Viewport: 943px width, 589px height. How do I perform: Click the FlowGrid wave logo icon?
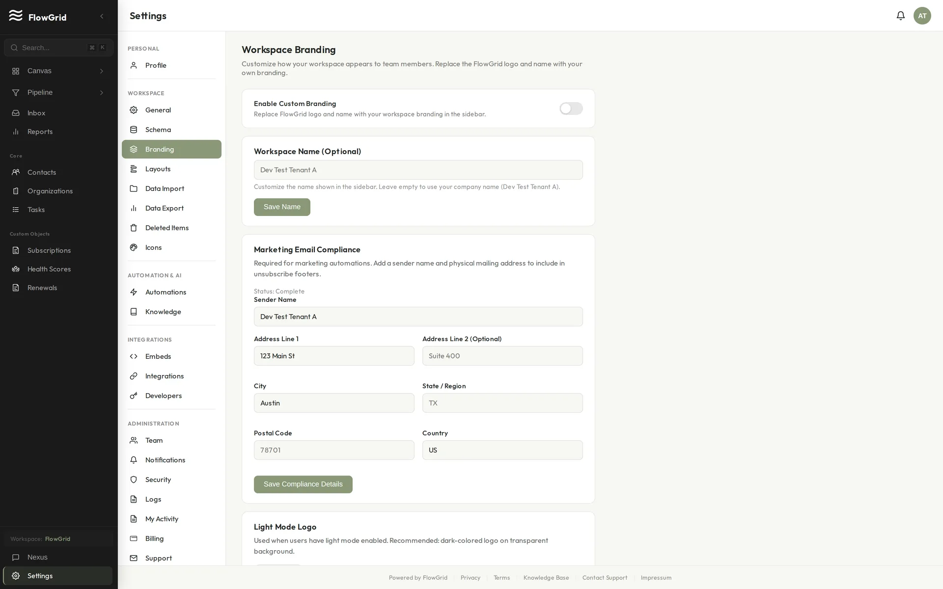(16, 16)
